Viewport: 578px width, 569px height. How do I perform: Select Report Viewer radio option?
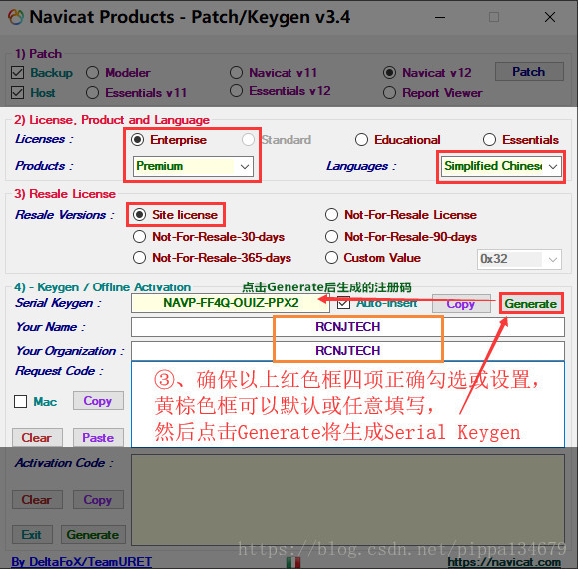389,92
